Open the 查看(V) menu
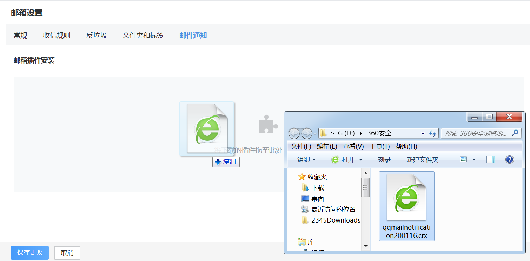This screenshot has height=261, width=530. 353,147
